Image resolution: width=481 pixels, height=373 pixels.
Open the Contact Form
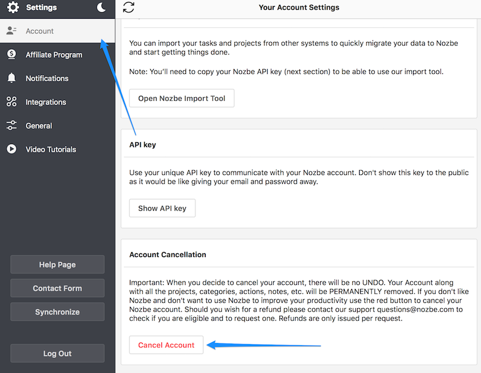click(57, 288)
